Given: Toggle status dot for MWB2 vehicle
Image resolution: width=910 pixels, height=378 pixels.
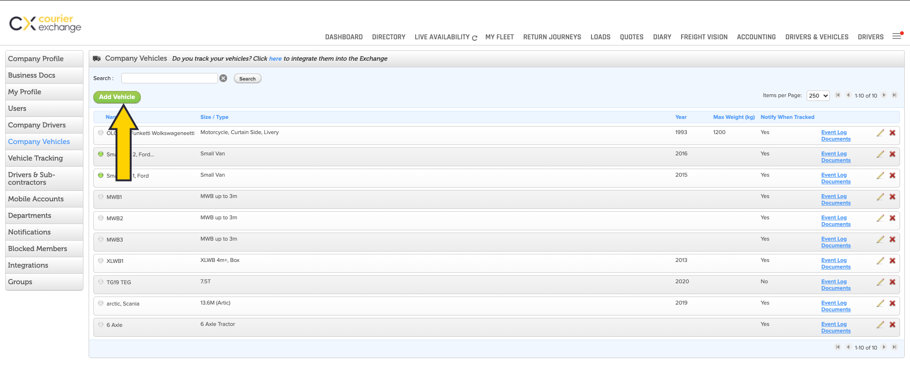Looking at the screenshot, I should 101,218.
